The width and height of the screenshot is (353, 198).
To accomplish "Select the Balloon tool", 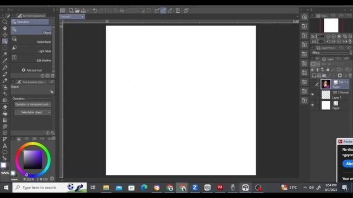I will [x=5, y=152].
